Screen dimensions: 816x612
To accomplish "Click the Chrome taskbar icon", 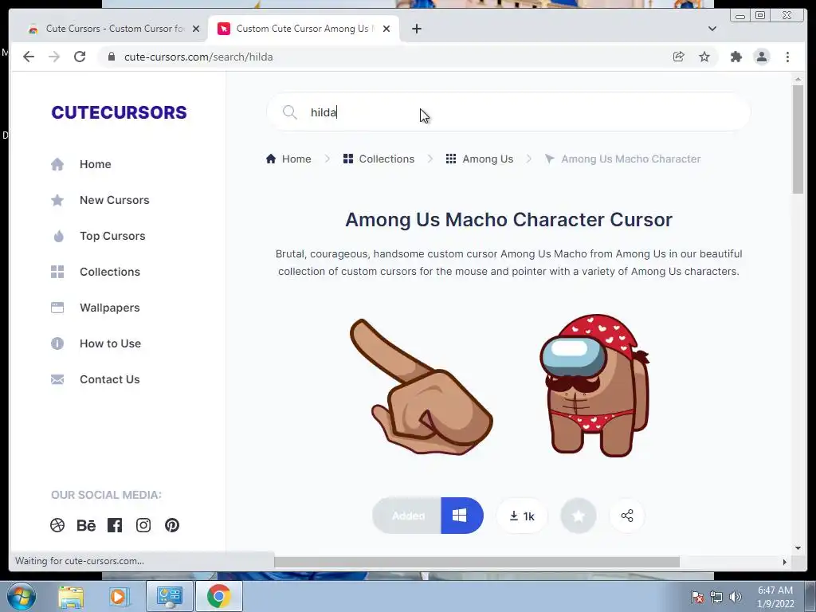I will pyautogui.click(x=218, y=596).
